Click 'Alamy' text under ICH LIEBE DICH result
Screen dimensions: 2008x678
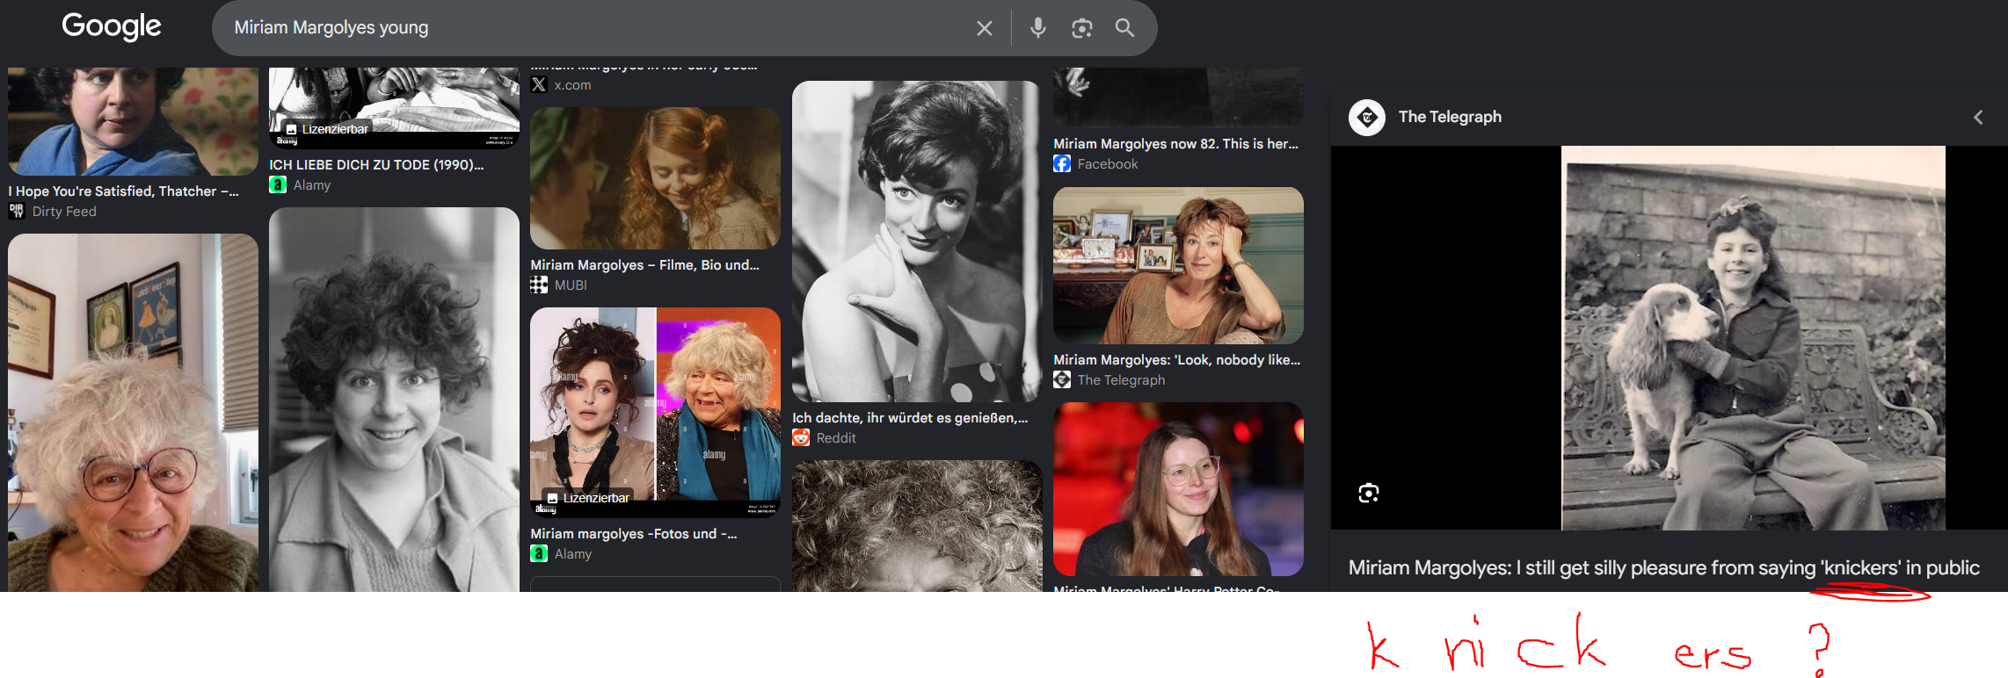[312, 185]
